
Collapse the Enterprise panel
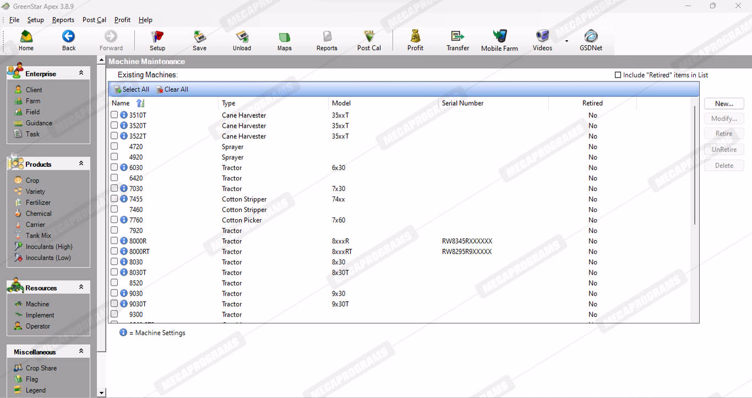(81, 73)
